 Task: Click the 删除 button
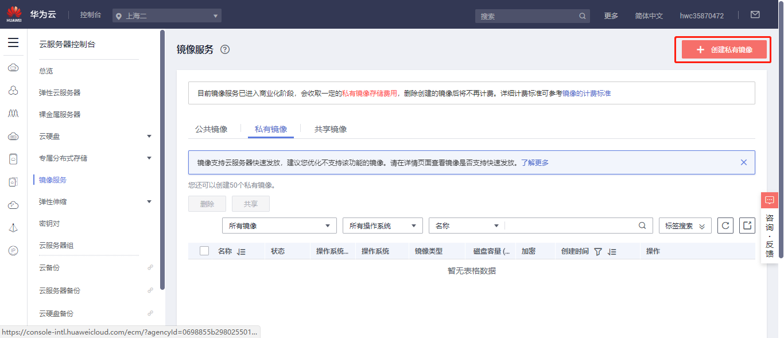pyautogui.click(x=207, y=204)
